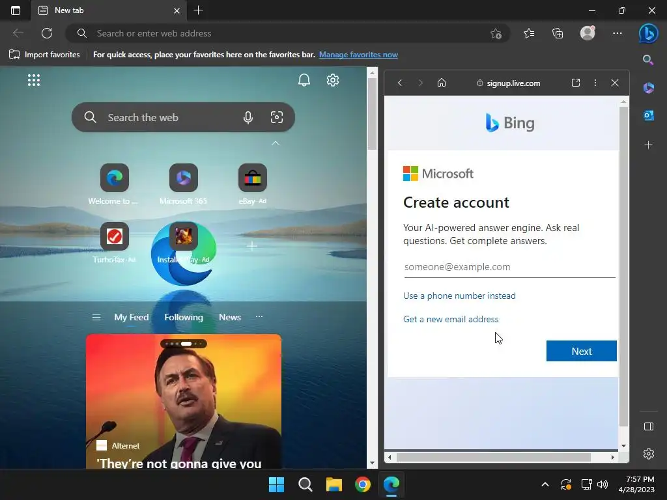Viewport: 667px width, 500px height.
Task: Launch Google Chrome from the taskbar
Action: tap(362, 484)
